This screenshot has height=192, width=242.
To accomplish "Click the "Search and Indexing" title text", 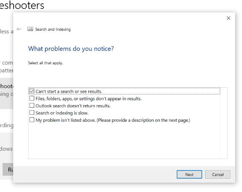I will 53,29.
